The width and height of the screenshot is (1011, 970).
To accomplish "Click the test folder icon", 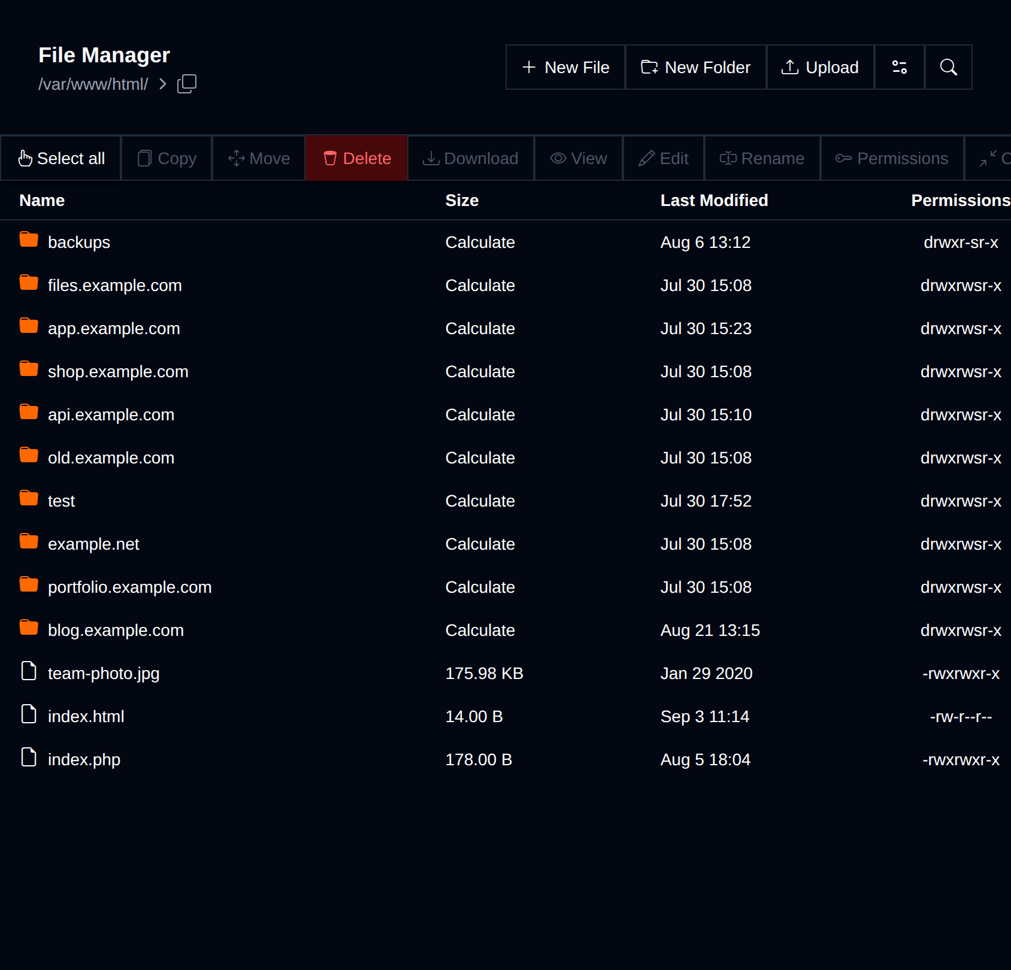I will pos(29,498).
